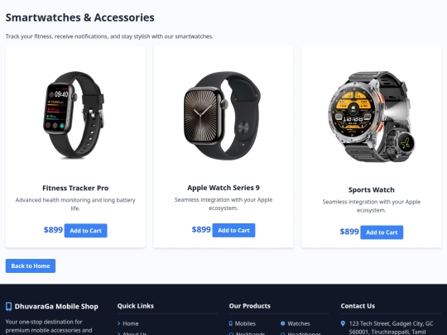Click DhuvaraGa Mobile Shop footer brand name

tap(56, 306)
